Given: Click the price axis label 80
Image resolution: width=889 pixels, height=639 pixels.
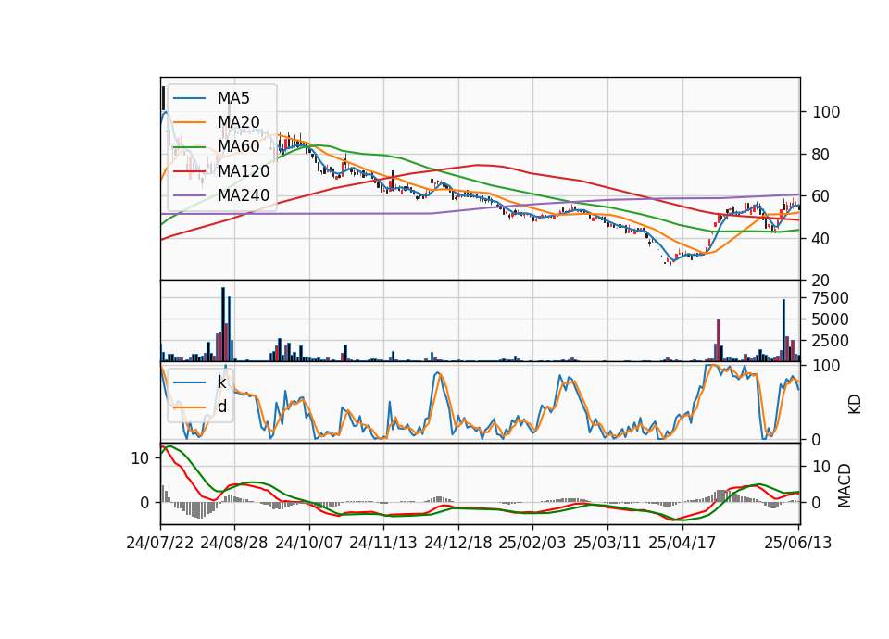Looking at the screenshot, I should tap(820, 155).
